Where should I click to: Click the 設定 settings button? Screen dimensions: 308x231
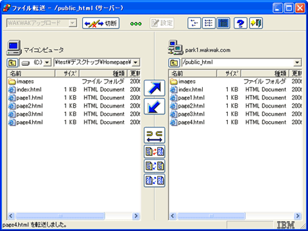(162, 23)
